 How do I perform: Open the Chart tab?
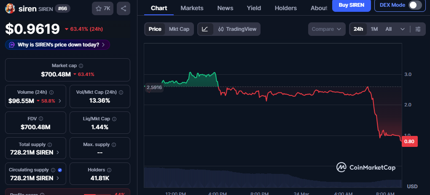[x=159, y=8]
